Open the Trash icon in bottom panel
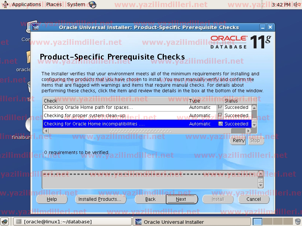 pos(298,222)
